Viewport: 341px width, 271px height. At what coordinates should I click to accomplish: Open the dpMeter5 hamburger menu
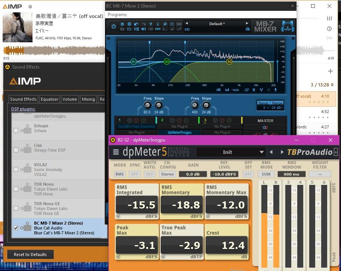(x=116, y=152)
